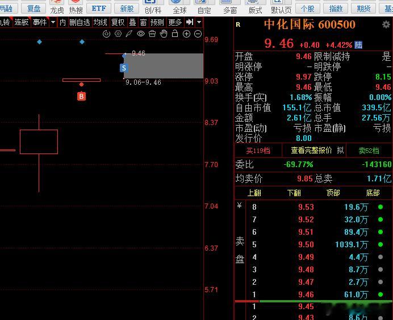This screenshot has height=320, width=393.
Task: Jump to latest with arrow-to-bar icon
Action: (x=190, y=22)
